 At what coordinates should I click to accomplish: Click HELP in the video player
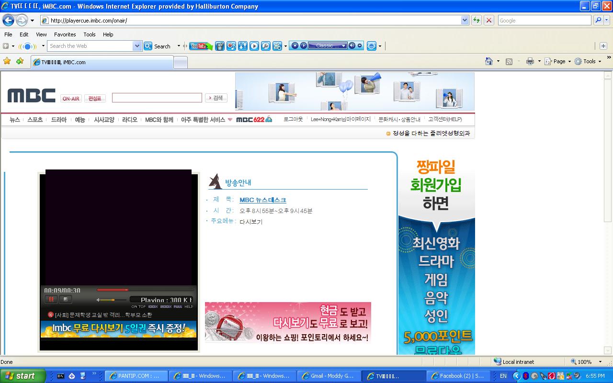189,306
